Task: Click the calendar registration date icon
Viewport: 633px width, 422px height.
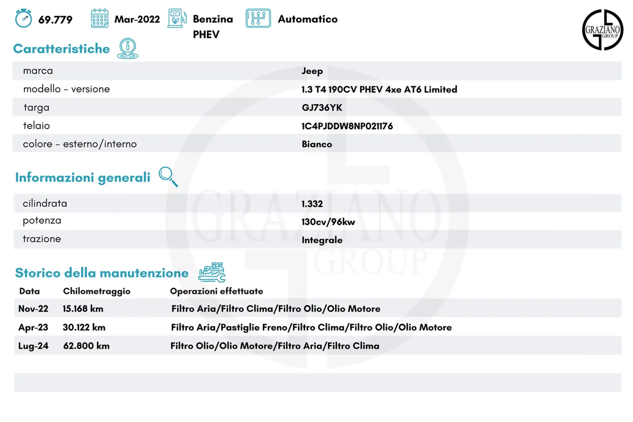Action: pyautogui.click(x=100, y=18)
